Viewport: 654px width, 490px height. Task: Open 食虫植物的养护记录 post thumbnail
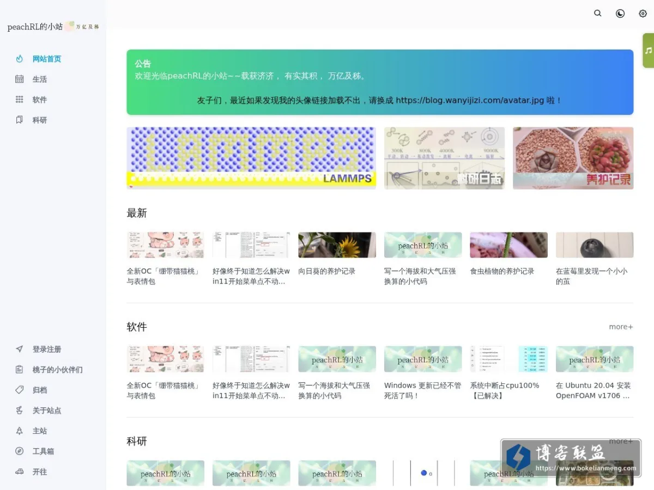[509, 245]
